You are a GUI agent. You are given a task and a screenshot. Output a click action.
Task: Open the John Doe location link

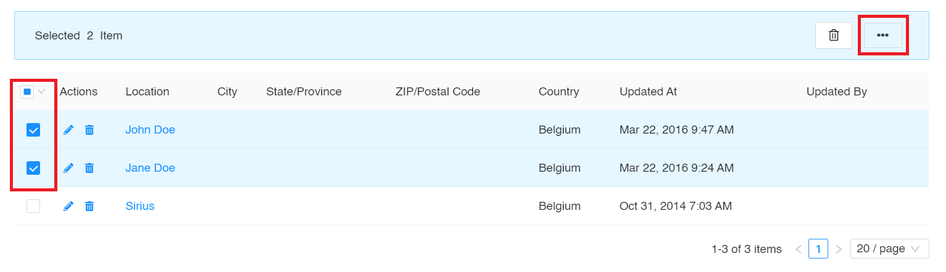[150, 130]
